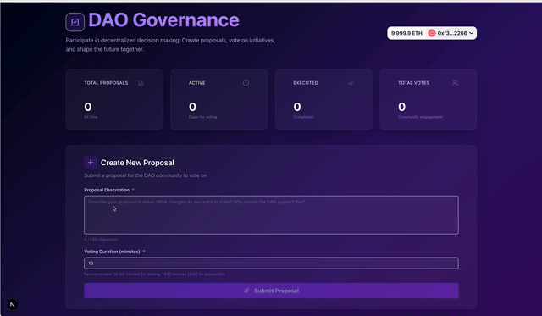Click the Total Votes label
This screenshot has height=316, width=542.
pyautogui.click(x=414, y=83)
